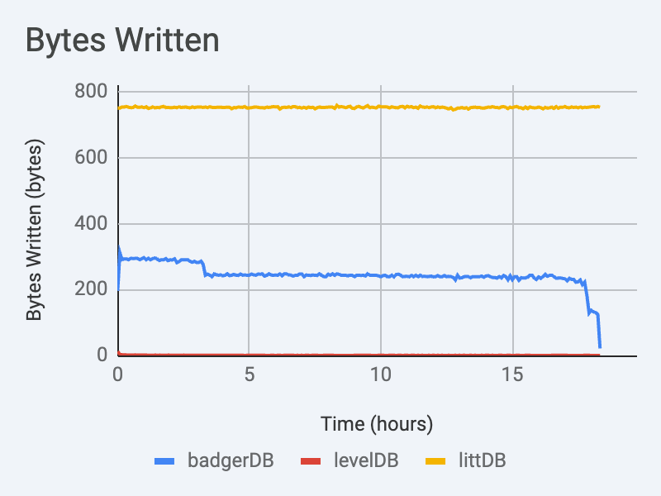Click the 10 hour tick label
661x496 pixels.
[x=380, y=374]
